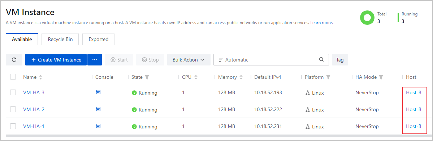This screenshot has height=141, width=433.
Task: Tick the checkbox for VM-HA-3
Action: tap(13, 92)
